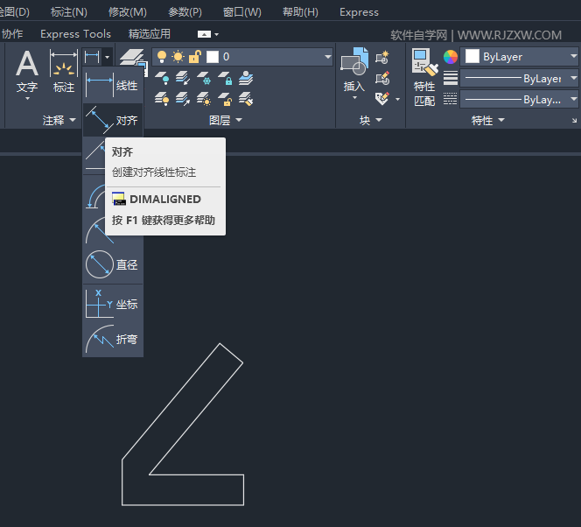Open 特性 panel dialog launcher arrow
Image resolution: width=581 pixels, height=527 pixels.
[x=574, y=120]
